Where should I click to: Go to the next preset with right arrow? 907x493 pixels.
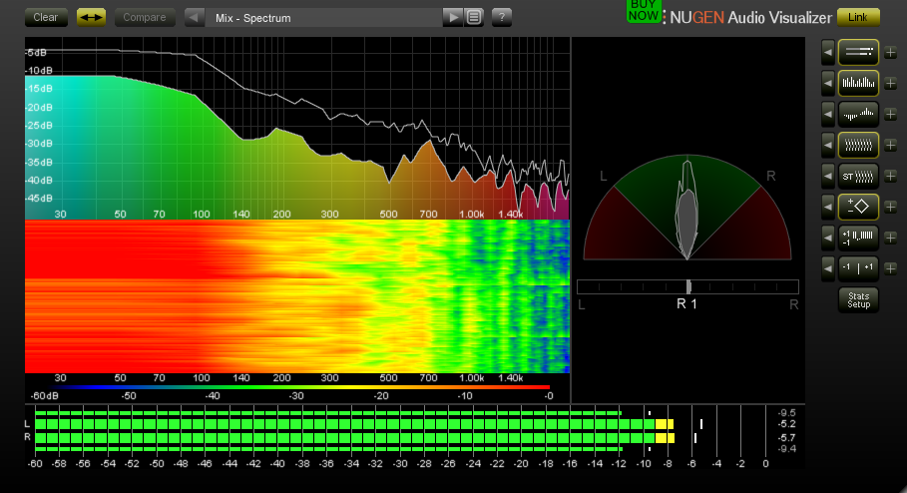pos(453,17)
